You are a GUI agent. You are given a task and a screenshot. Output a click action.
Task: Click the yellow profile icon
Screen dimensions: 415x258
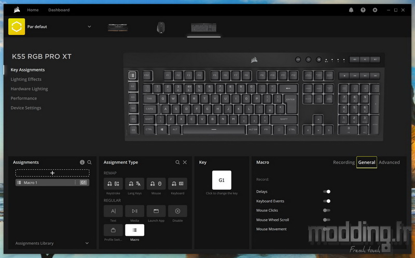[17, 26]
